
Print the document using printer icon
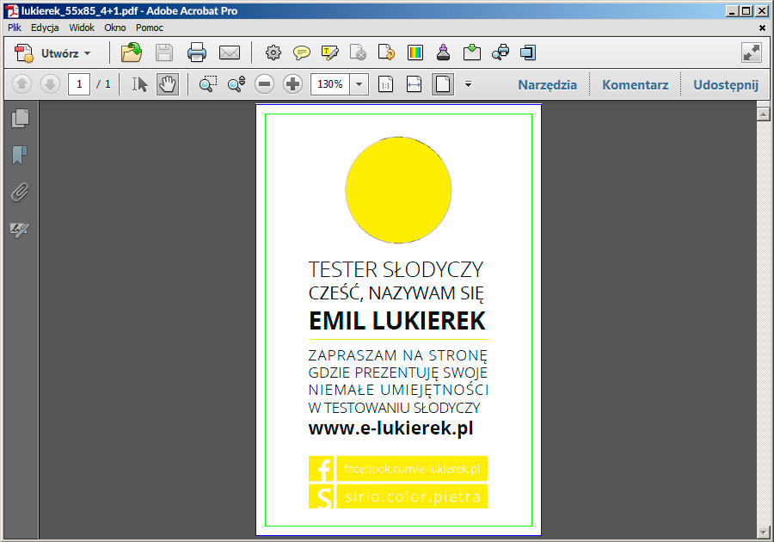tap(197, 53)
